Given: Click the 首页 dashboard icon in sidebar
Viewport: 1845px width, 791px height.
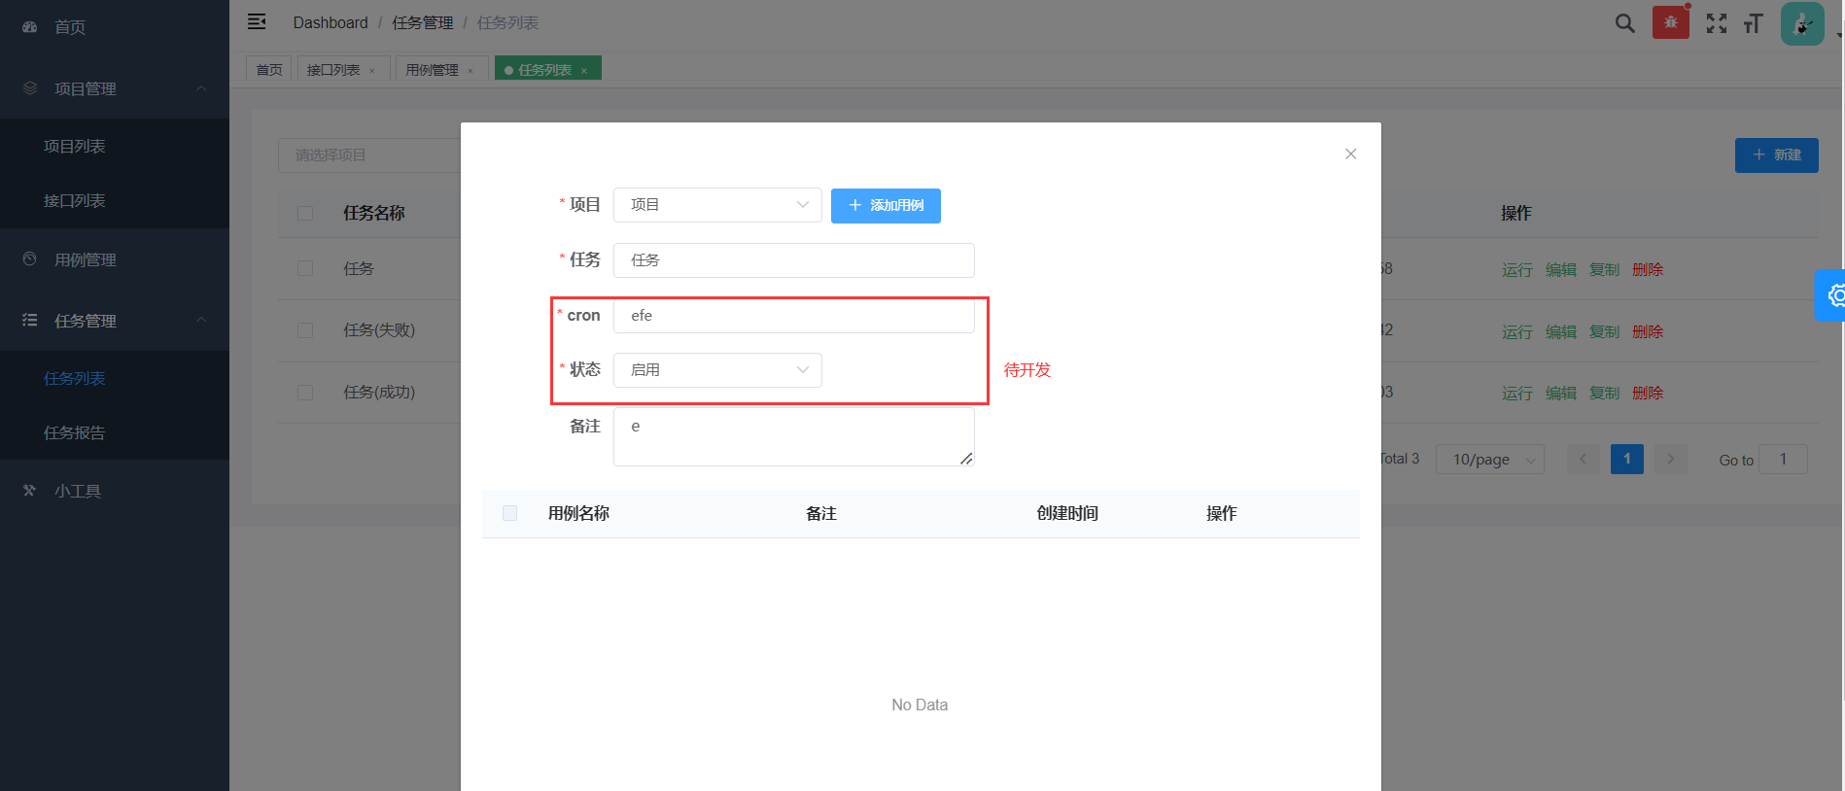Looking at the screenshot, I should coord(30,27).
